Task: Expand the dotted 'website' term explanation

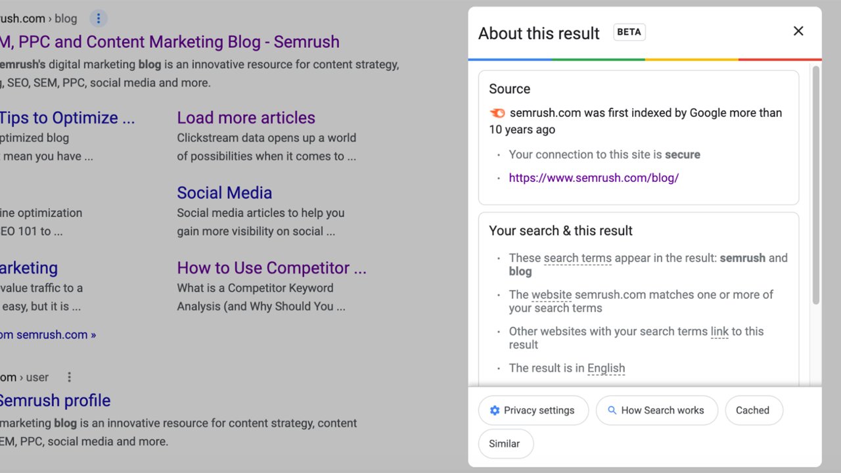Action: (x=551, y=295)
